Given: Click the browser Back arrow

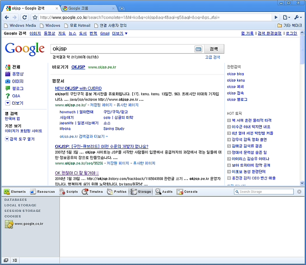Looking at the screenshot, I should (x=7, y=17).
